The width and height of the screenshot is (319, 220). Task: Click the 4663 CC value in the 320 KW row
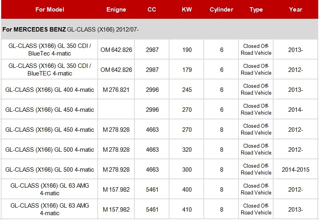click(152, 149)
